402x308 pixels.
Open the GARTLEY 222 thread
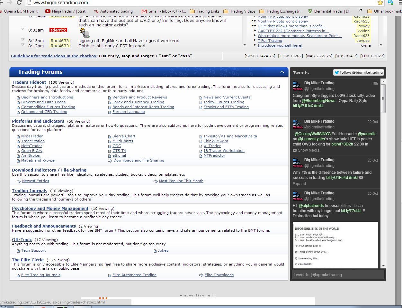click(294, 31)
